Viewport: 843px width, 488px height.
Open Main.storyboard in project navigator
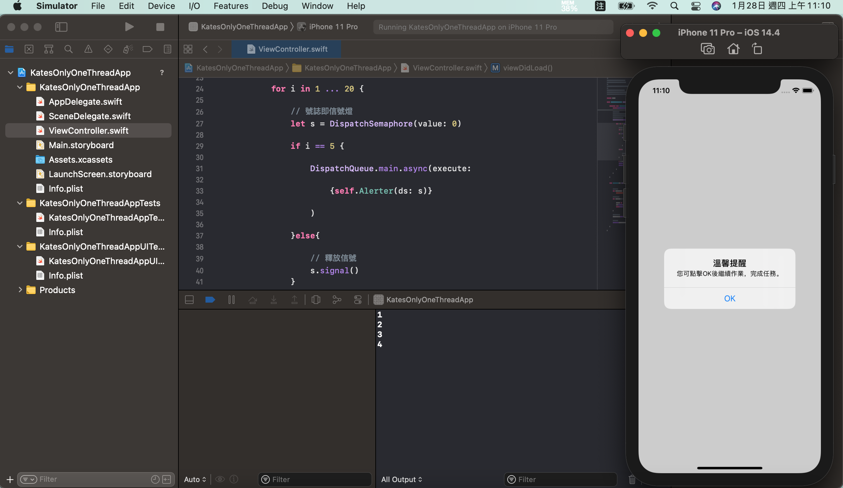point(81,145)
